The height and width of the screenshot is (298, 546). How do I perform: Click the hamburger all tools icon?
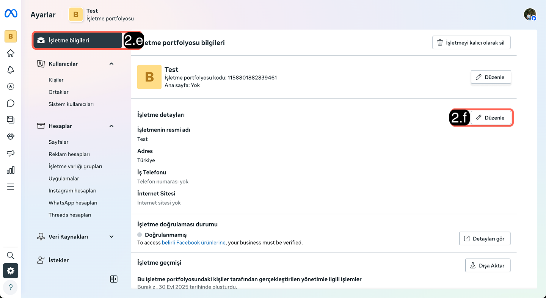click(x=11, y=187)
